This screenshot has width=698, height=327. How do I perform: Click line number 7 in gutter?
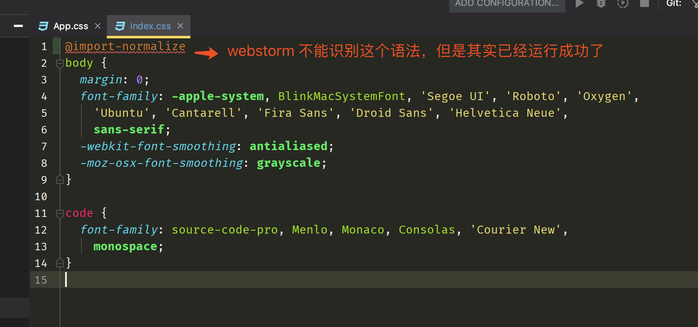coord(44,146)
